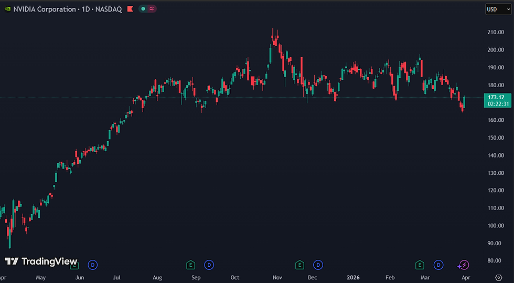The width and height of the screenshot is (514, 283).
Task: Click the dividend D marker above Dec
Action: coord(318,265)
